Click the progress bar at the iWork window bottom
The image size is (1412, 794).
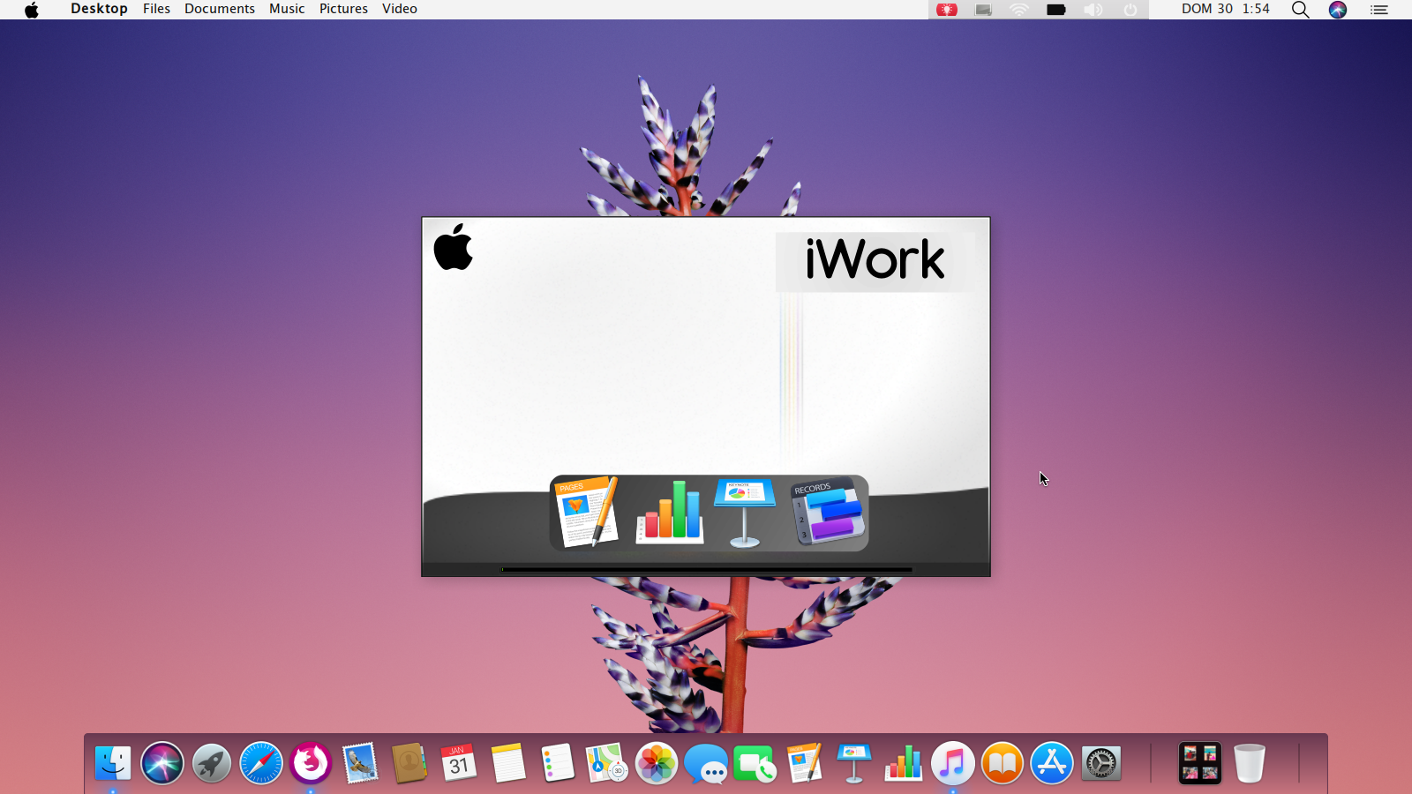click(x=707, y=570)
